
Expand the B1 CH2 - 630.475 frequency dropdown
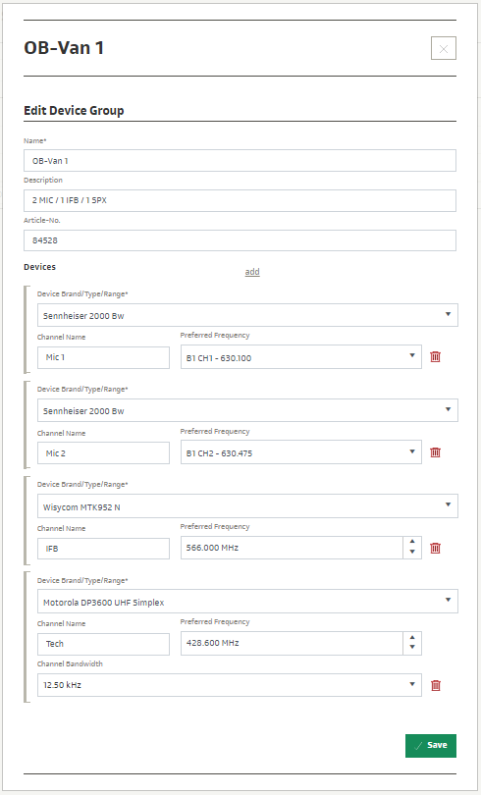coord(301,452)
